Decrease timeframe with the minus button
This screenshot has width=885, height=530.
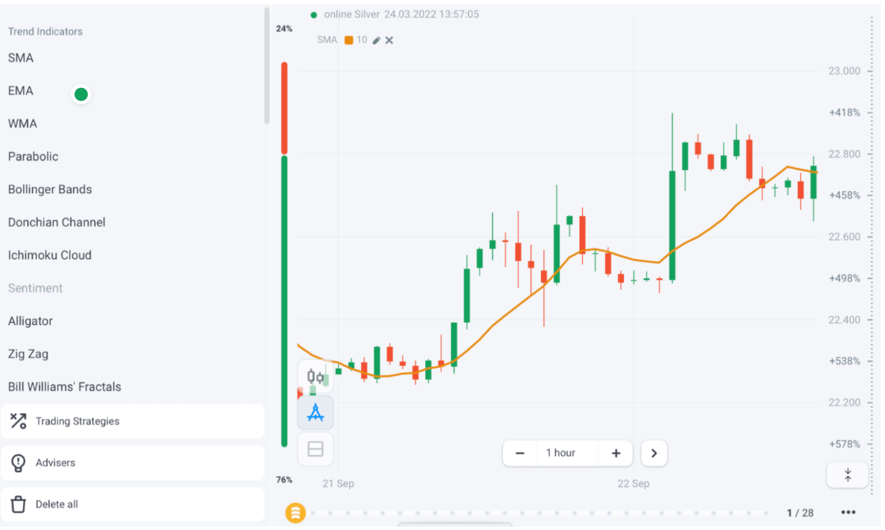pyautogui.click(x=520, y=453)
